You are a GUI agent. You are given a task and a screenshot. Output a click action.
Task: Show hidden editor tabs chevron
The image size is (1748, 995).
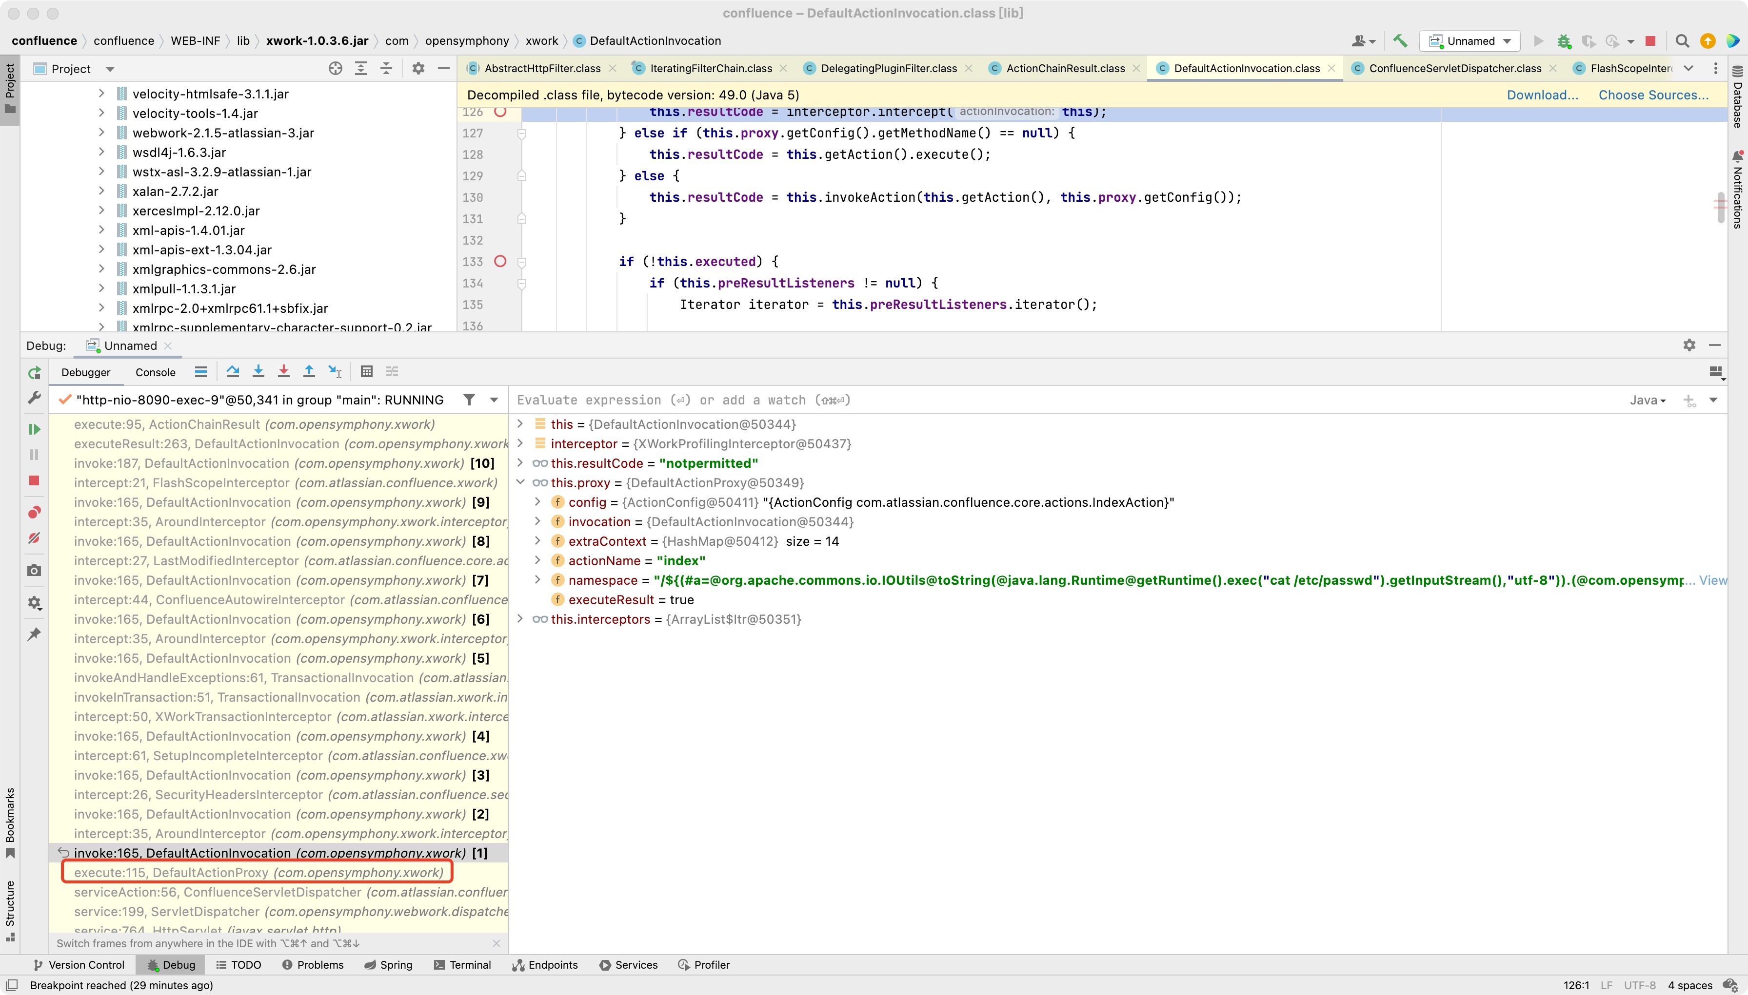click(x=1688, y=68)
